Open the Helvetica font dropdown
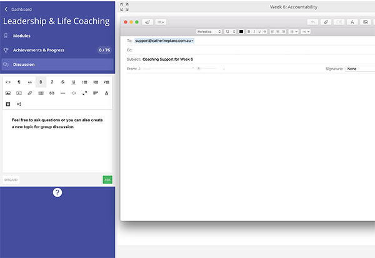Viewport: 375px width, 258px height. pyautogui.click(x=209, y=31)
